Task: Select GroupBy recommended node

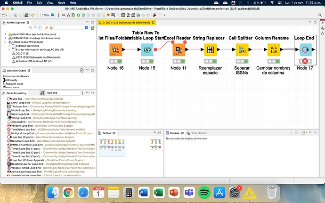Action: pos(12,80)
